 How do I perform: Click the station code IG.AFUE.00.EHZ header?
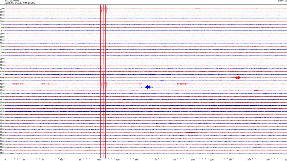click(12, 1)
